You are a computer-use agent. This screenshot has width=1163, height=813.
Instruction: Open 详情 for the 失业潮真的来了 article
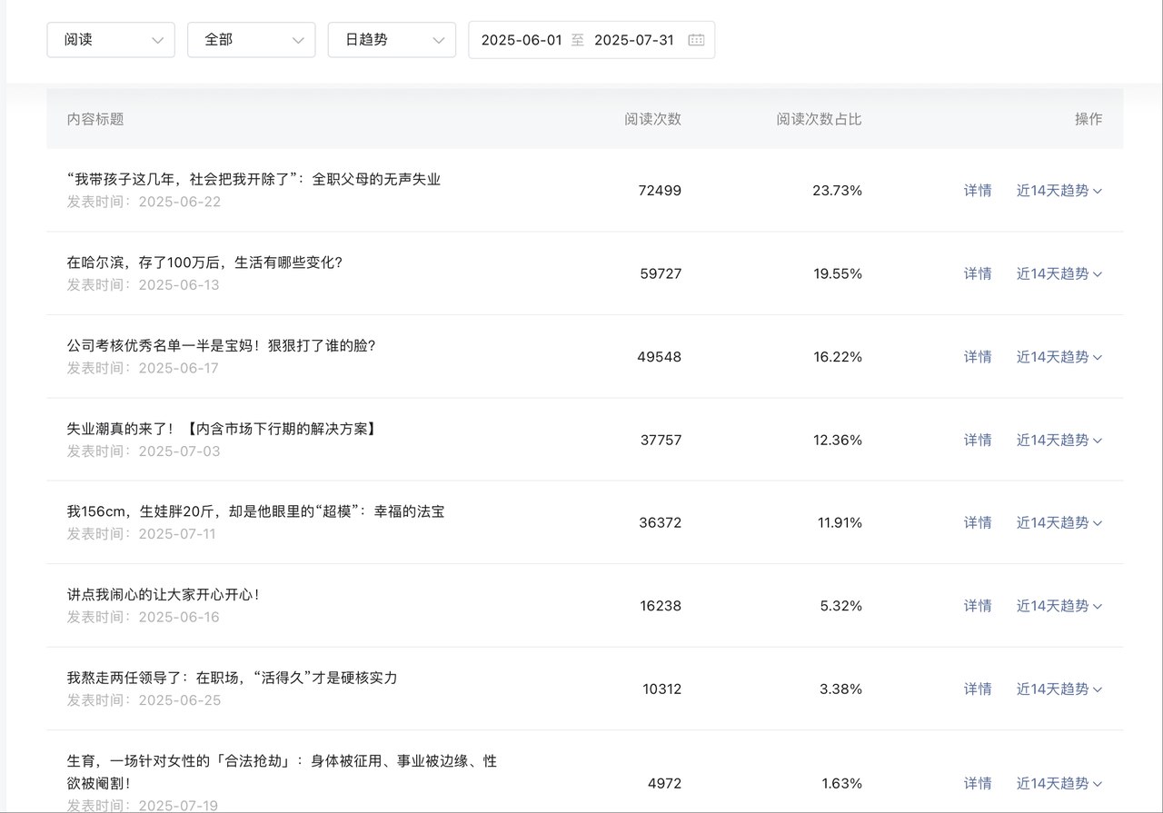tap(978, 440)
